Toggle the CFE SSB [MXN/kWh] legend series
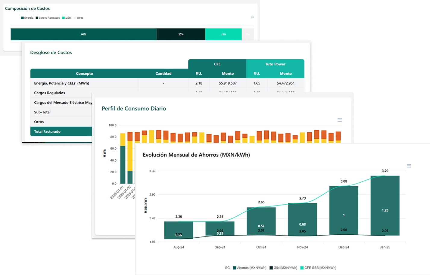Image resolution: width=430 pixels, height=275 pixels. (318, 268)
